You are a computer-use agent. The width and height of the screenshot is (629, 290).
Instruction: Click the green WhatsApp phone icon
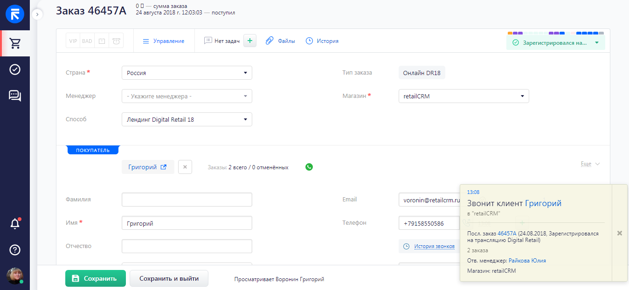309,167
